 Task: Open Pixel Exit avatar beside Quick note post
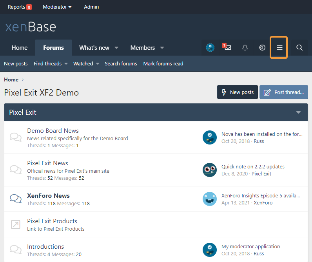[x=210, y=170]
